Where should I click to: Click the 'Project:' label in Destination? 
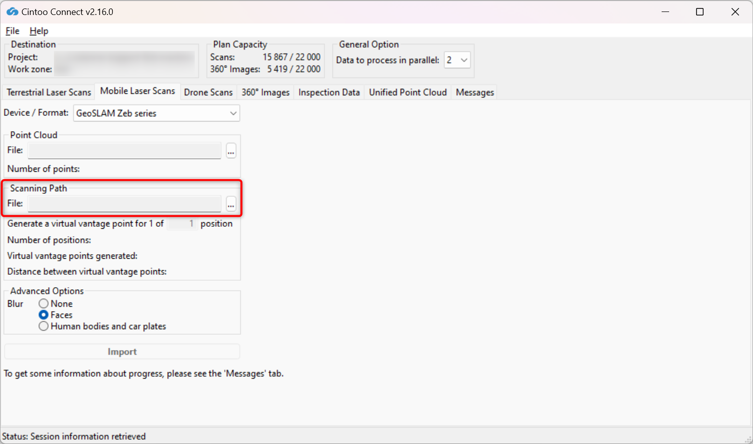23,57
